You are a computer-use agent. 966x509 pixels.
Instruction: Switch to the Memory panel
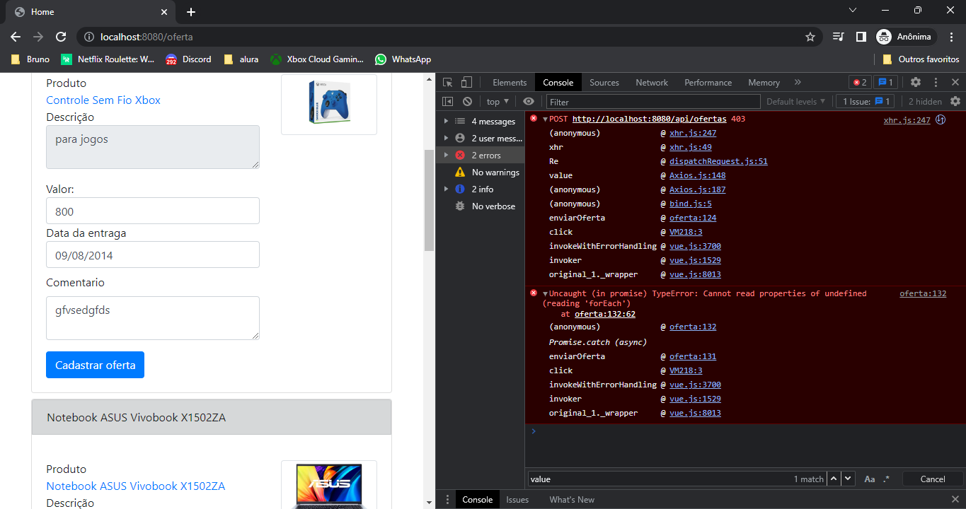[x=764, y=83]
